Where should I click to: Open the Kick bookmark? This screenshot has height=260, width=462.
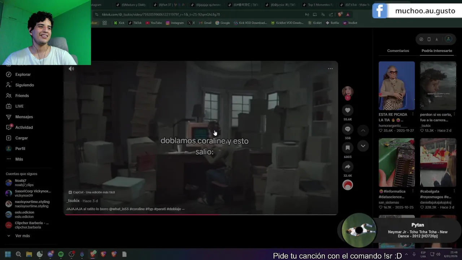[x=119, y=23]
